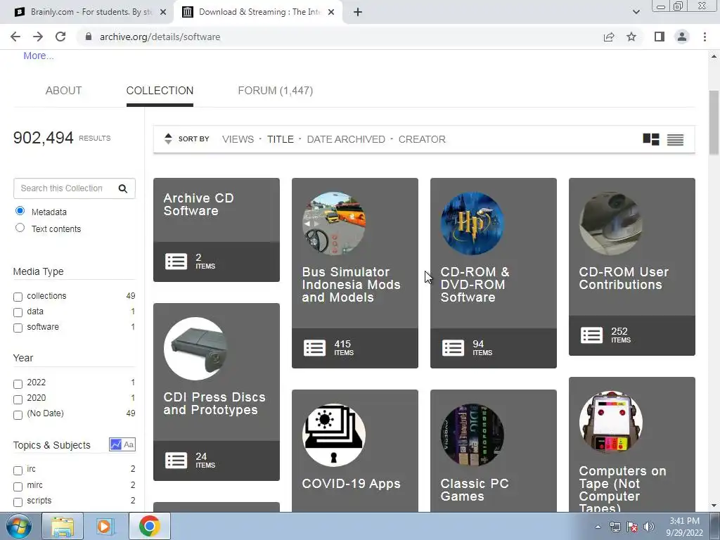
Task: Reload the archive.org page
Action: coord(60,37)
